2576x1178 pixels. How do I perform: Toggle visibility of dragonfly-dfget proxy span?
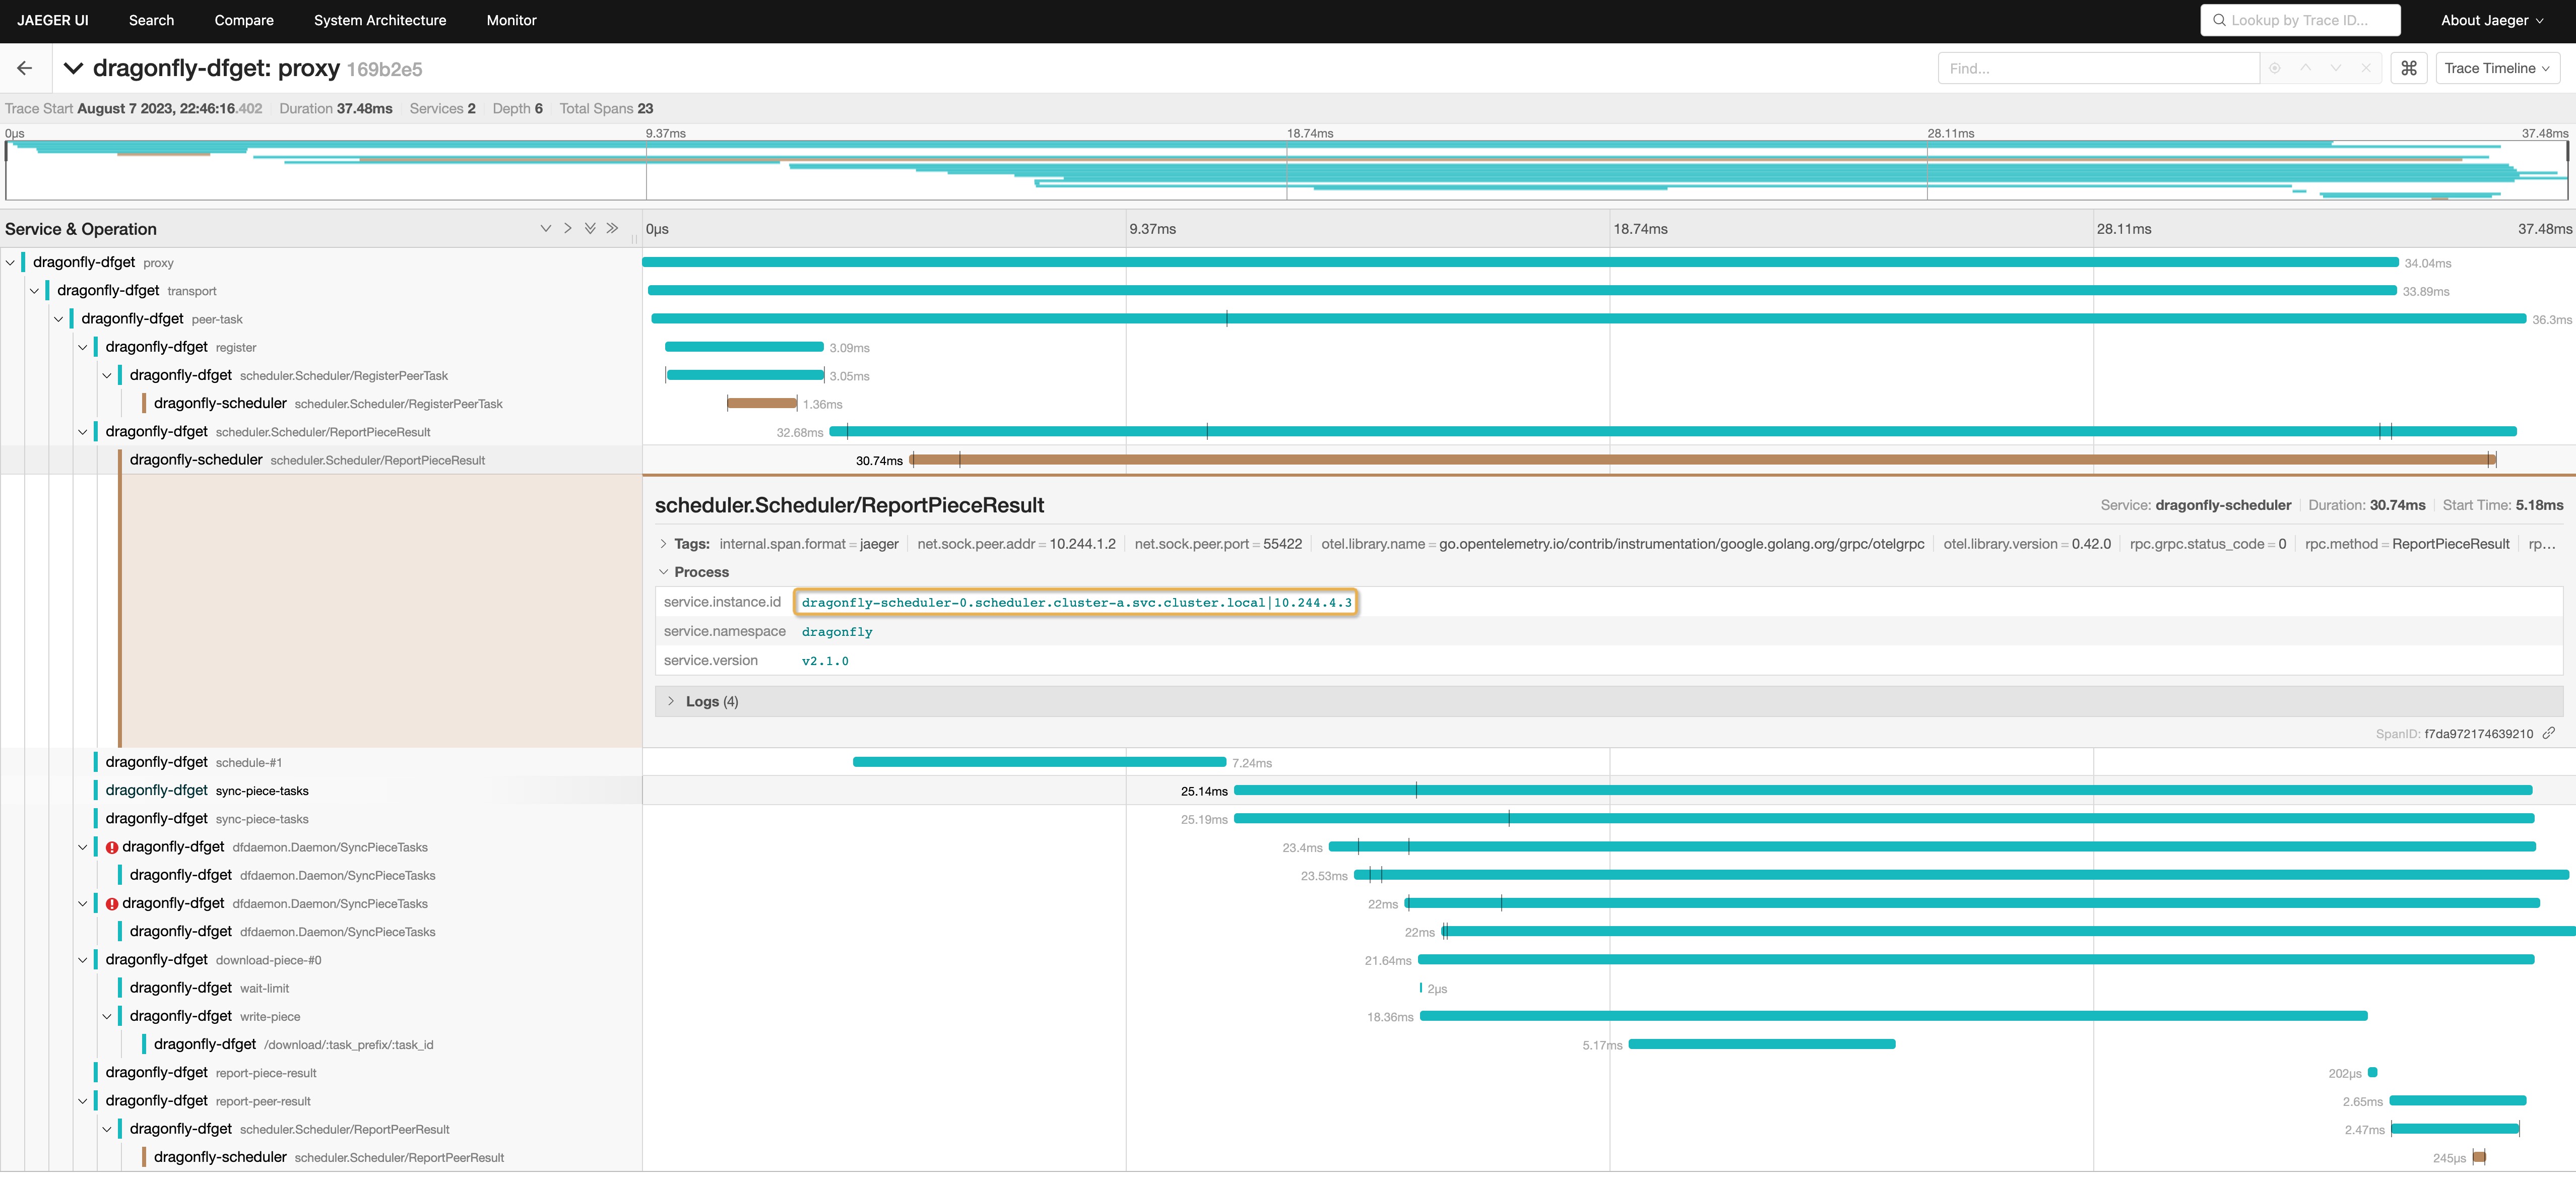point(13,261)
